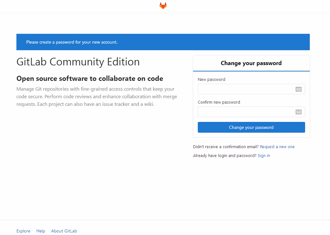
Task: Open the Request a new one link
Action: 277,147
